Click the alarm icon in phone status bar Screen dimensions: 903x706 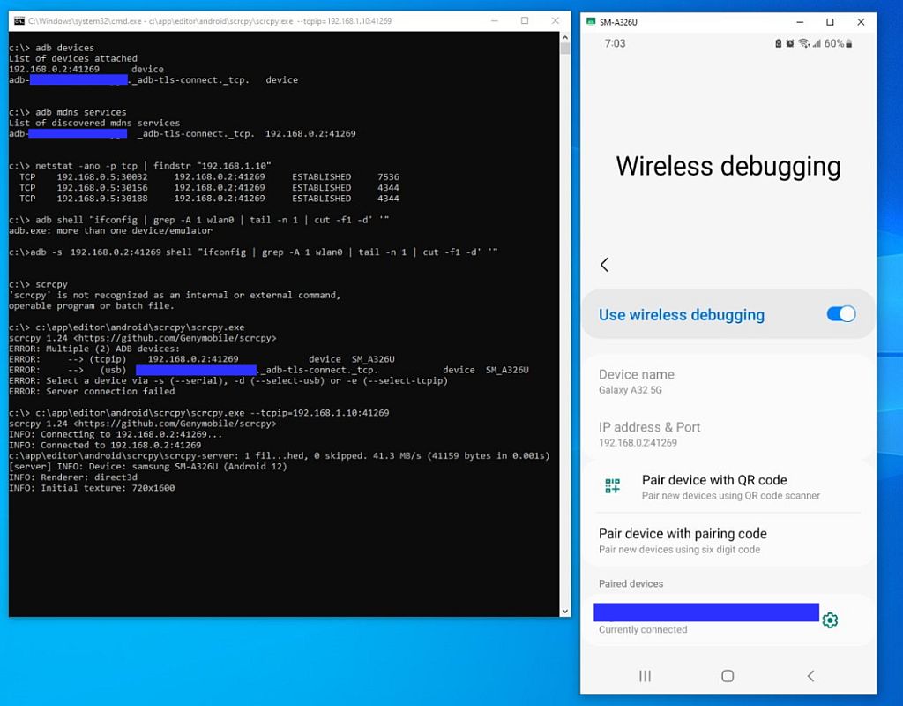click(x=790, y=43)
